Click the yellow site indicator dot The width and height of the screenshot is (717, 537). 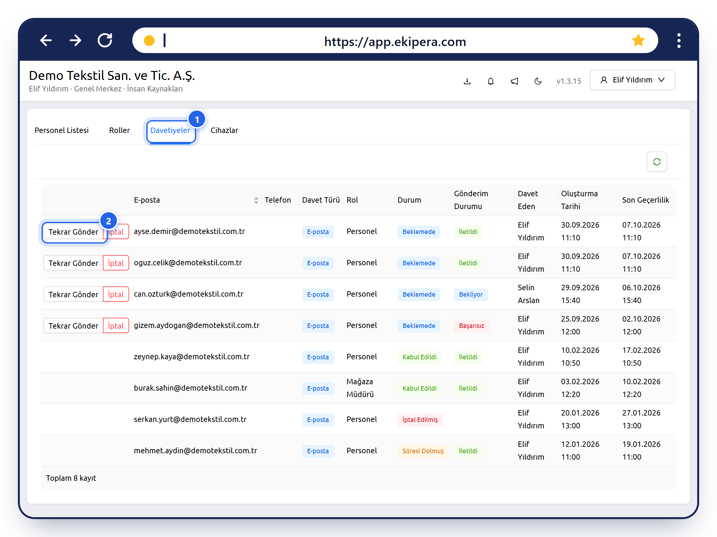click(149, 41)
